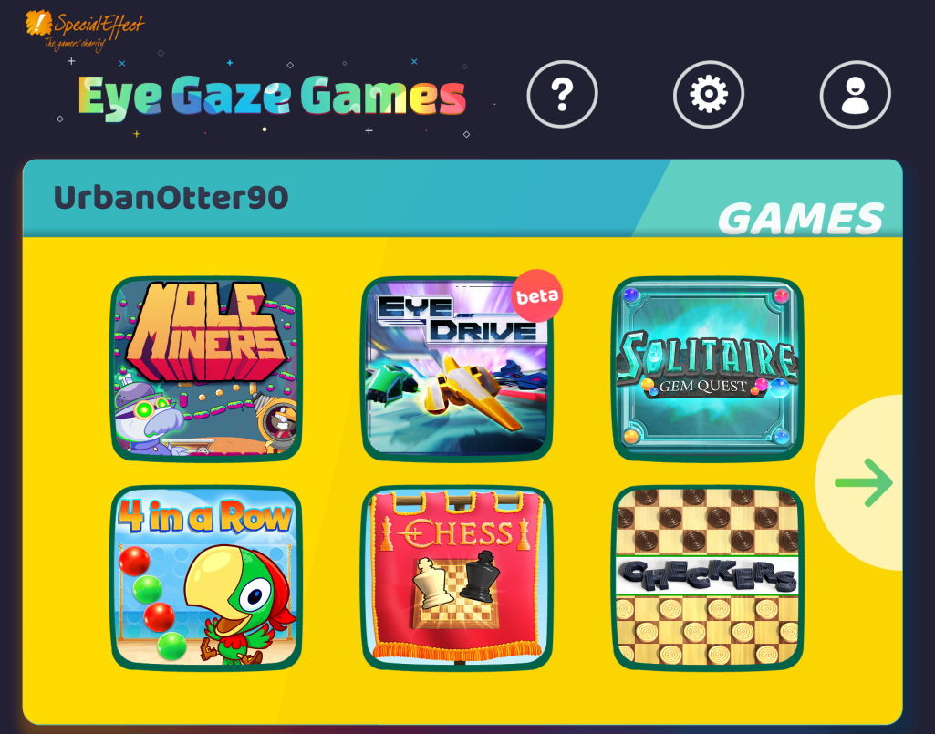Viewport: 935px width, 734px height.
Task: Open settings with the gear icon
Action: pyautogui.click(x=709, y=94)
